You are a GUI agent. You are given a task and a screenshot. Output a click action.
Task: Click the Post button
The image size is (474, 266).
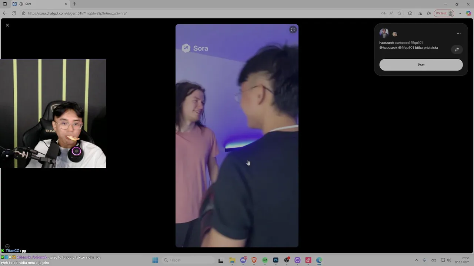[421, 65]
